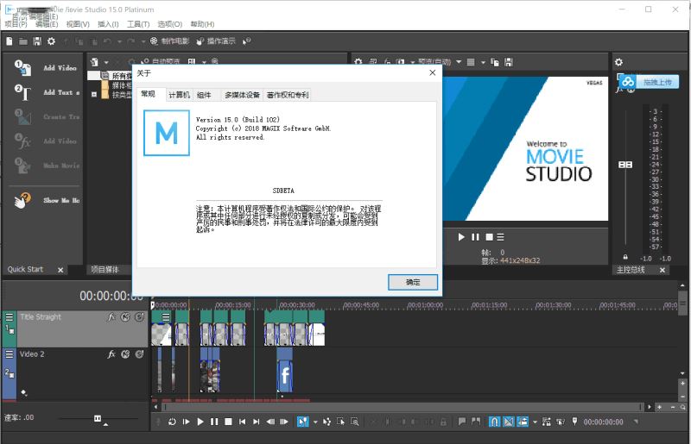Toggle mute on the Title Straight track
This screenshot has height=444, width=691.
[125, 316]
